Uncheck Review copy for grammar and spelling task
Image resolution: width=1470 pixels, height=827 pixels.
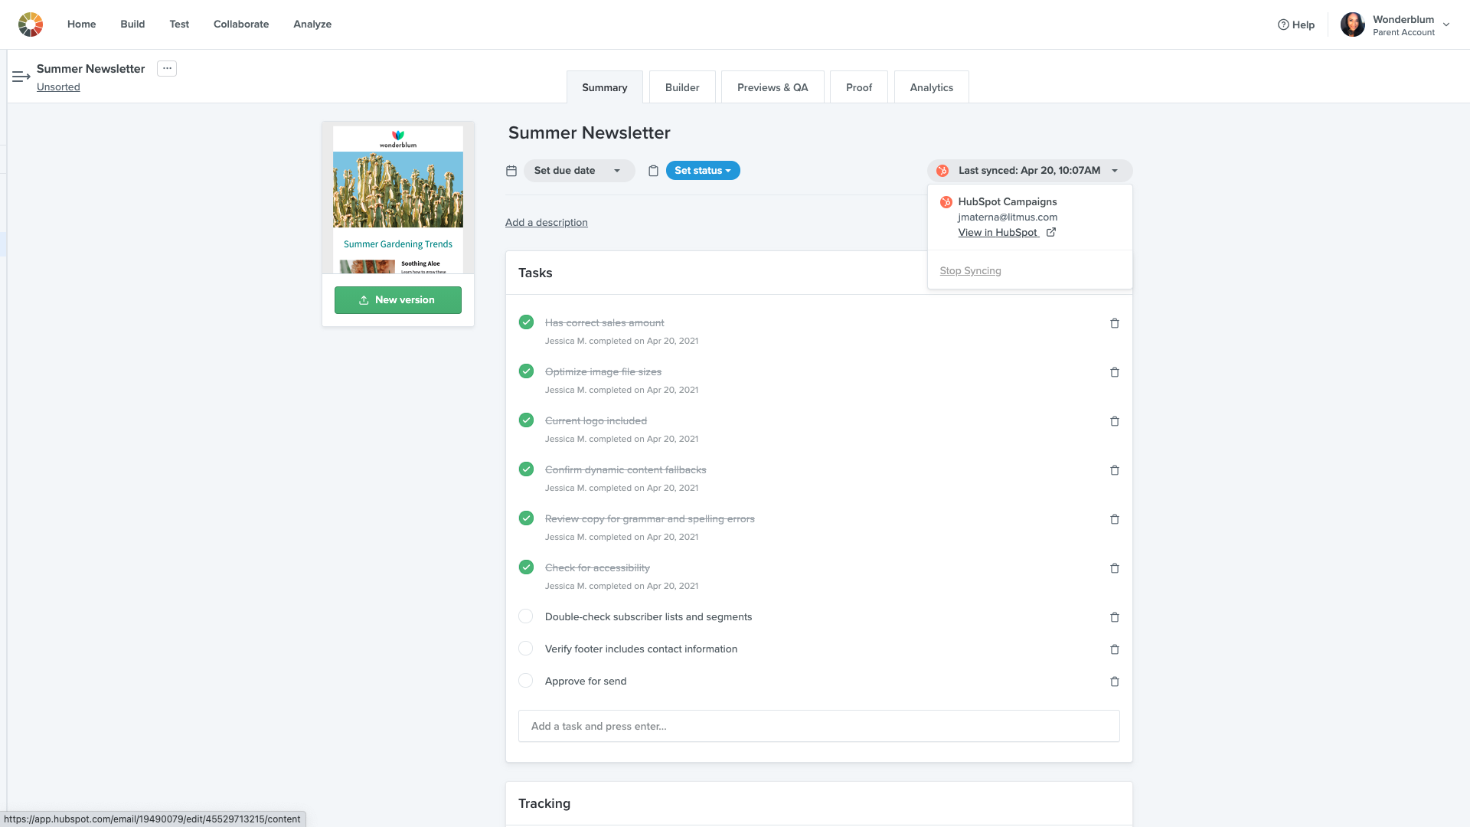pyautogui.click(x=526, y=518)
